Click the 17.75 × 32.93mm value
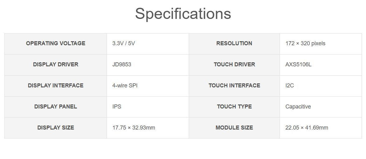The image size is (366, 159). 133,128
